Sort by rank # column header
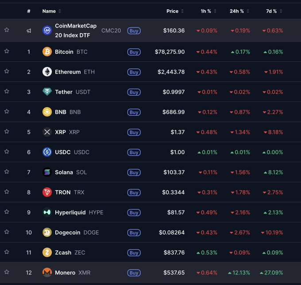The width and height of the screenshot is (301, 285). [x=29, y=11]
